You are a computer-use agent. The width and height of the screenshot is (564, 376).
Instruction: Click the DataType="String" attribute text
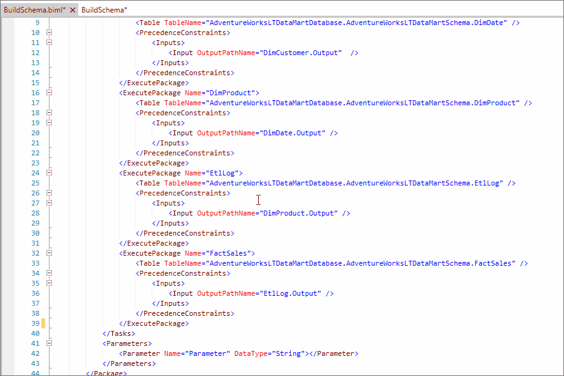[269, 353]
